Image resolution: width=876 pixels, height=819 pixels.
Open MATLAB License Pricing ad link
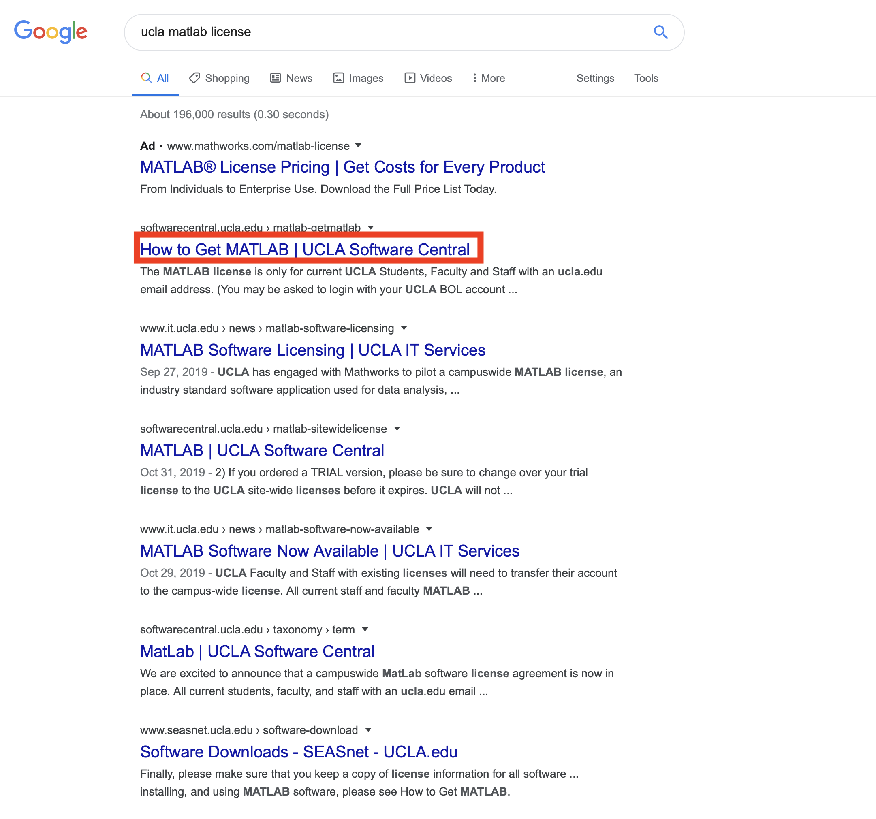tap(342, 167)
